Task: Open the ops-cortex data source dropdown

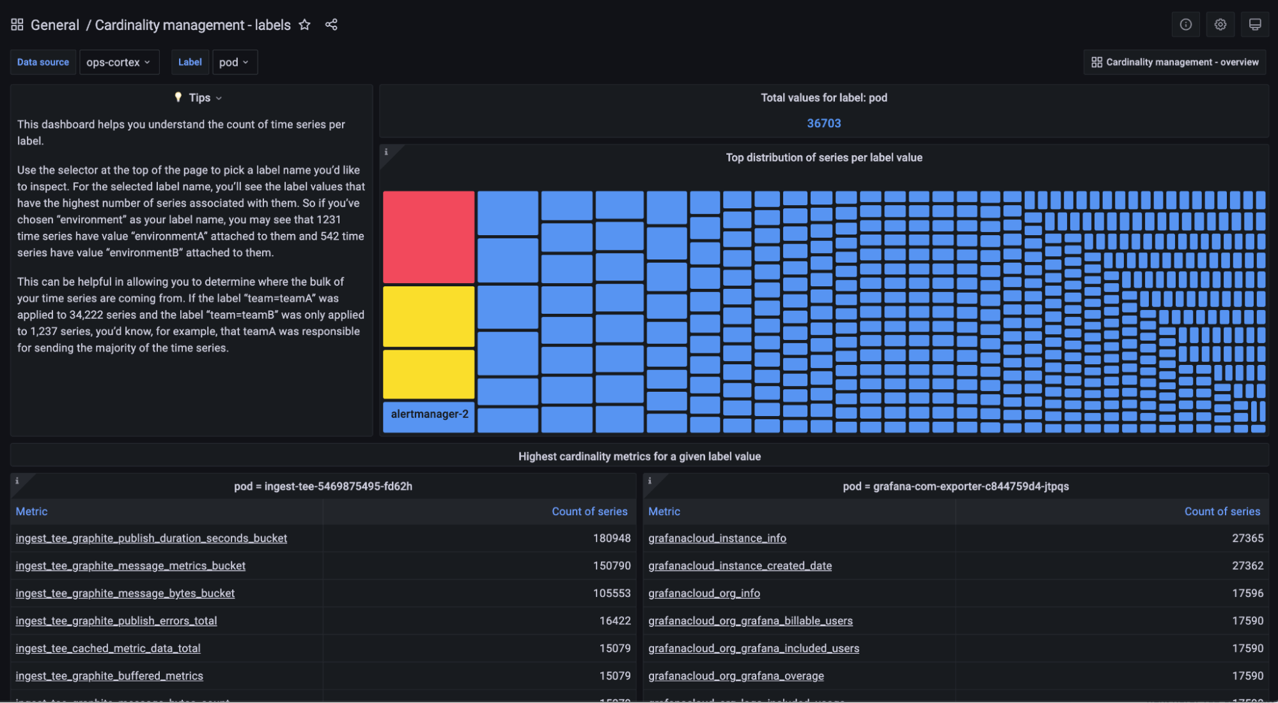Action: [x=119, y=62]
